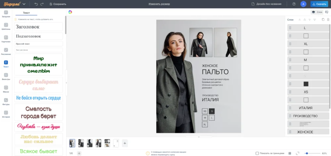Toggle the grid icon in bottom bar
331x156 pixels.
(x=290, y=153)
